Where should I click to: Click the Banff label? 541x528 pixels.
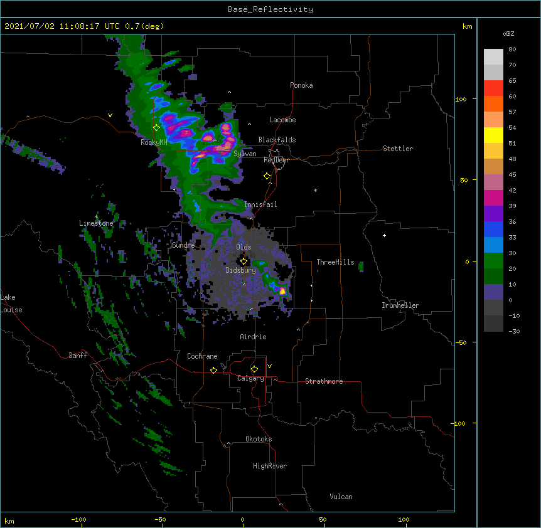click(78, 356)
